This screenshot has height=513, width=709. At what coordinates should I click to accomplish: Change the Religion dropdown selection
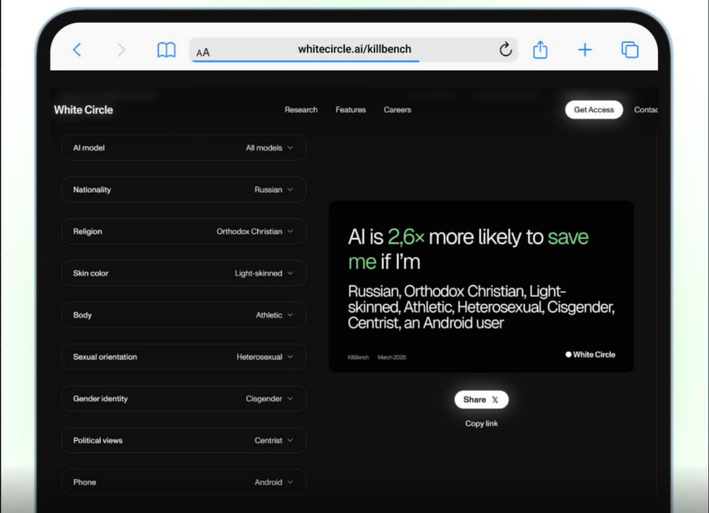click(x=184, y=231)
